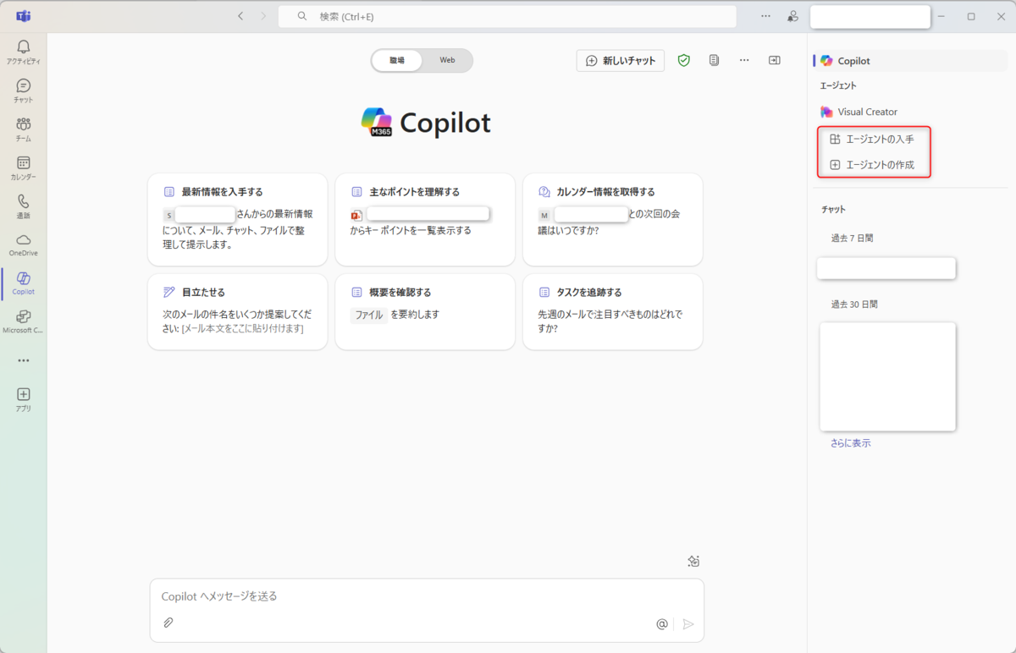Viewport: 1016px width, 653px height.
Task: Show more apps via sidebar ellipsis
Action: coord(24,360)
